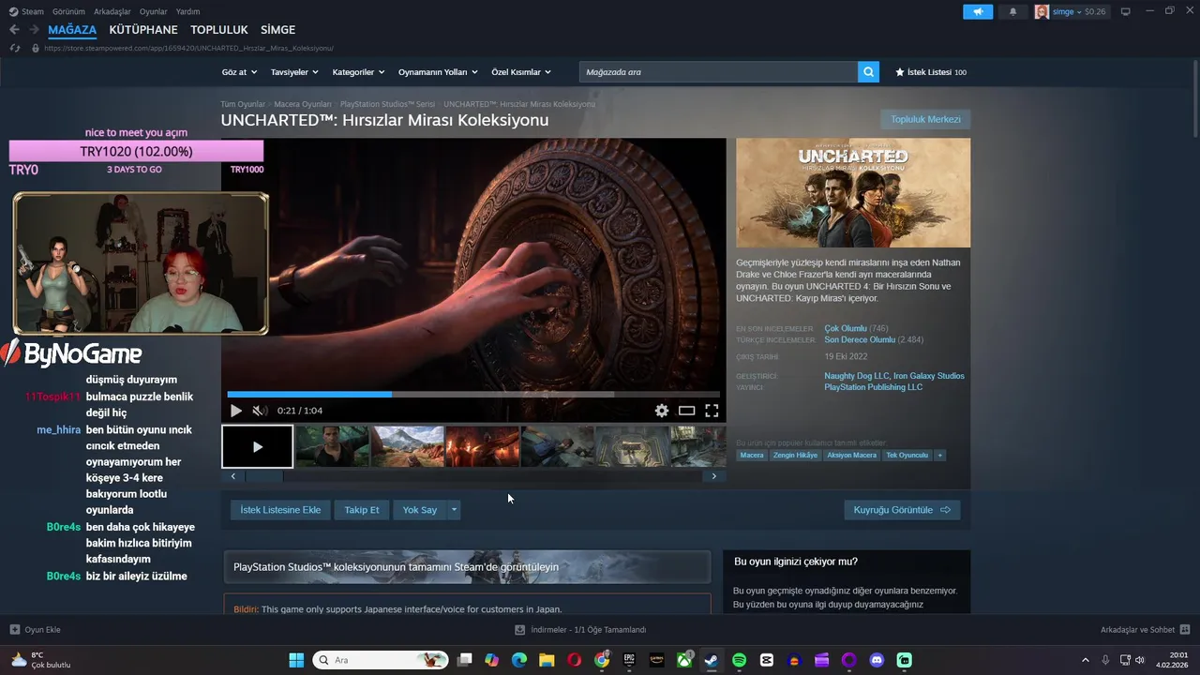Play the trailer with the play button

(235, 411)
